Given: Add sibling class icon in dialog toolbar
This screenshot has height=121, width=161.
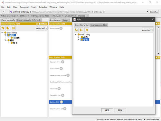Looking at the screenshot, I should point(81,30).
